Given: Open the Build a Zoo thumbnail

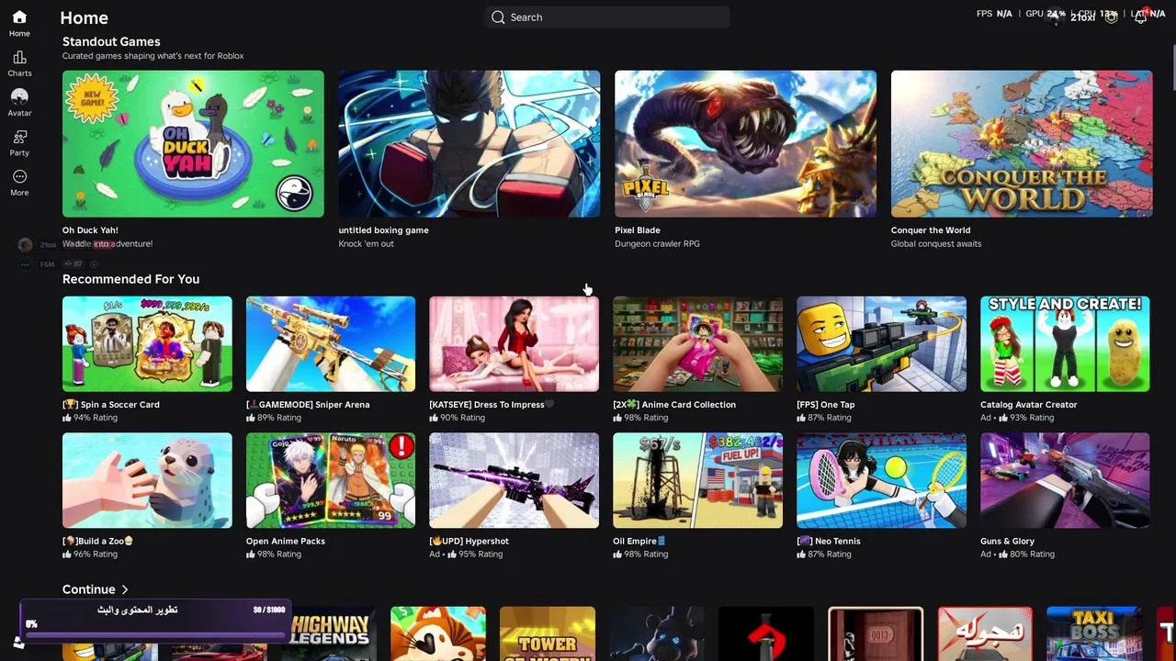Looking at the screenshot, I should pyautogui.click(x=147, y=480).
